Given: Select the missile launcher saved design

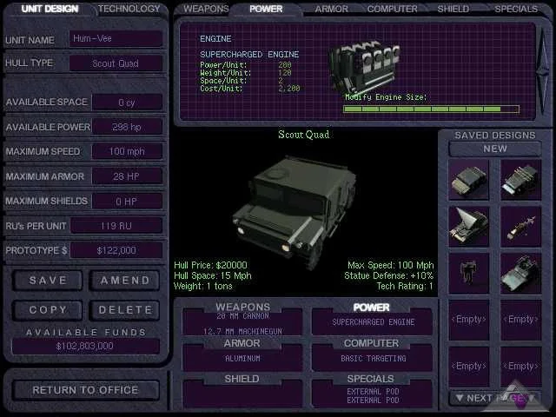Looking at the screenshot, I should pyautogui.click(x=521, y=179).
